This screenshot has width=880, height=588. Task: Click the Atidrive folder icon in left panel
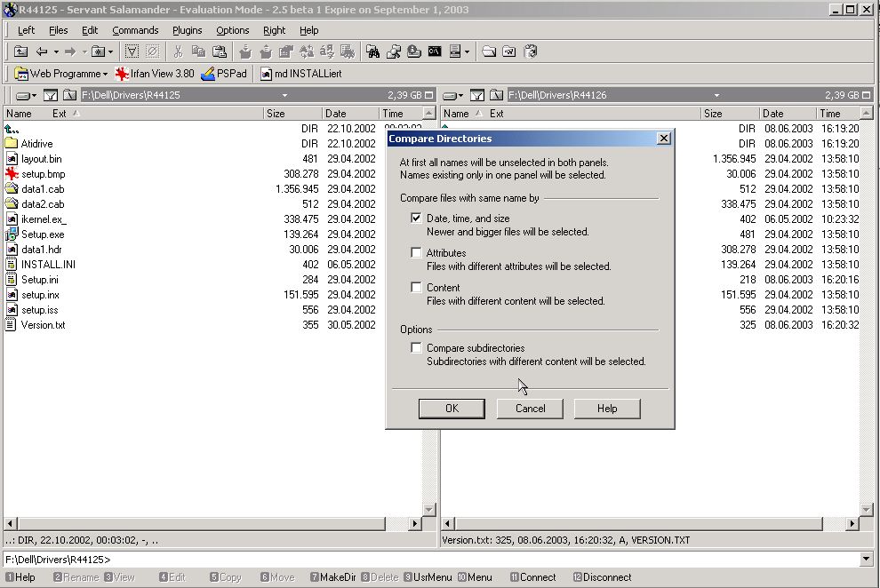(x=12, y=144)
